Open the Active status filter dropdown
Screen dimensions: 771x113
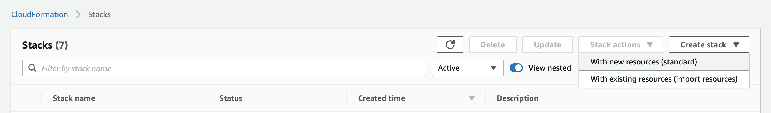pos(467,68)
